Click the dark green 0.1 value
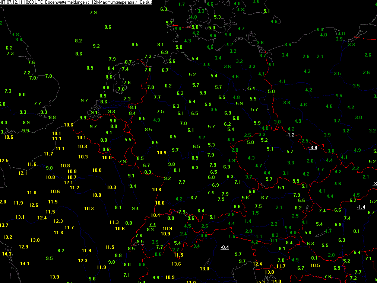 point(274,241)
